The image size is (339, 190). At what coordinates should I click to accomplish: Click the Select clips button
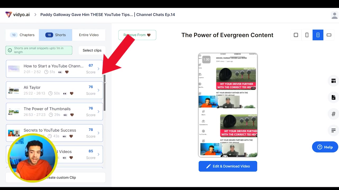click(x=92, y=50)
